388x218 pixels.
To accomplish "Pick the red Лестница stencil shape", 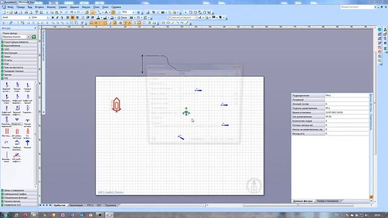I will [7, 133].
